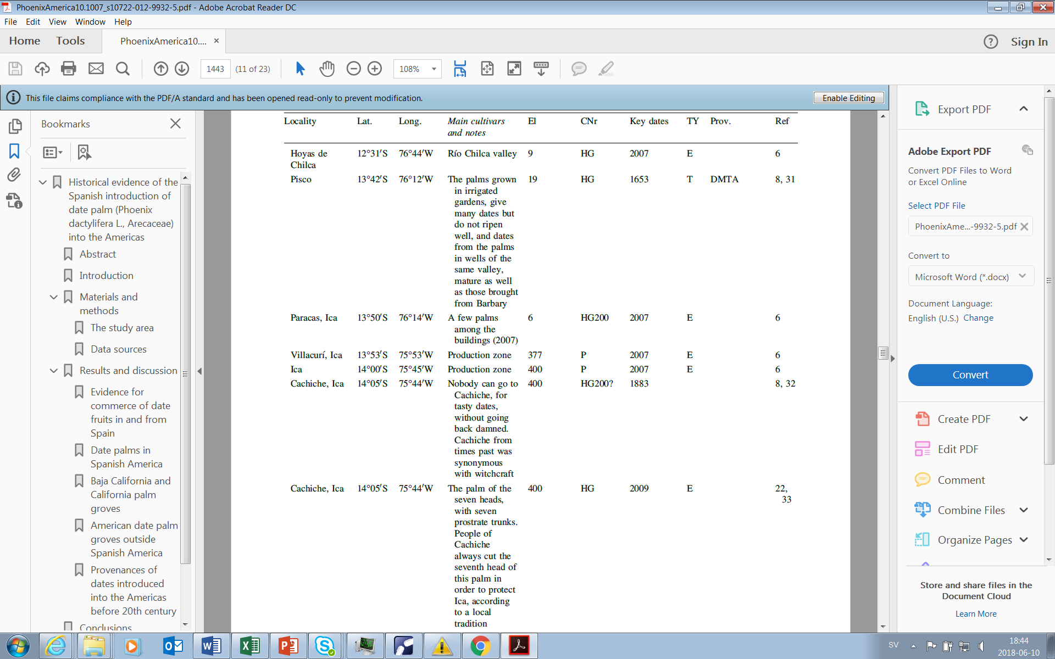Jump to the Introduction bookmark
Image resolution: width=1055 pixels, height=659 pixels.
click(x=107, y=276)
